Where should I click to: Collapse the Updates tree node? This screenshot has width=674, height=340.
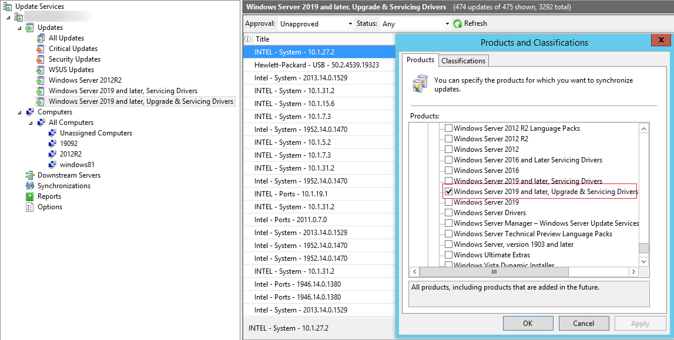(x=19, y=28)
